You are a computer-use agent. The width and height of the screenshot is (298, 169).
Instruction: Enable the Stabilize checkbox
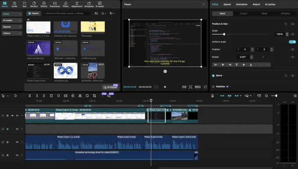pos(213,86)
